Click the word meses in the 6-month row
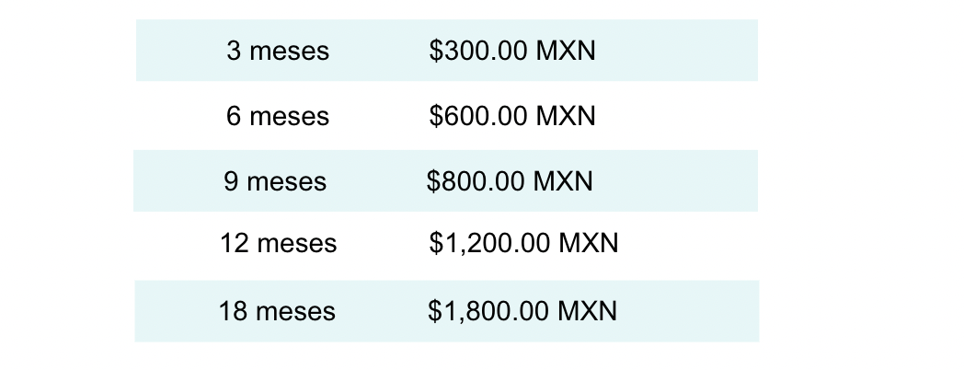964x370 pixels. [x=290, y=117]
